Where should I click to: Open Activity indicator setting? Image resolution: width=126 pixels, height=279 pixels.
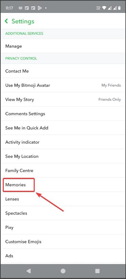(63, 142)
